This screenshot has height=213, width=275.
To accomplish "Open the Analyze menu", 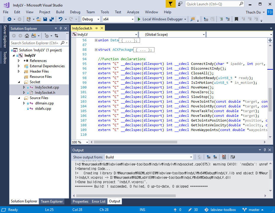I will pyautogui.click(x=133, y=12).
